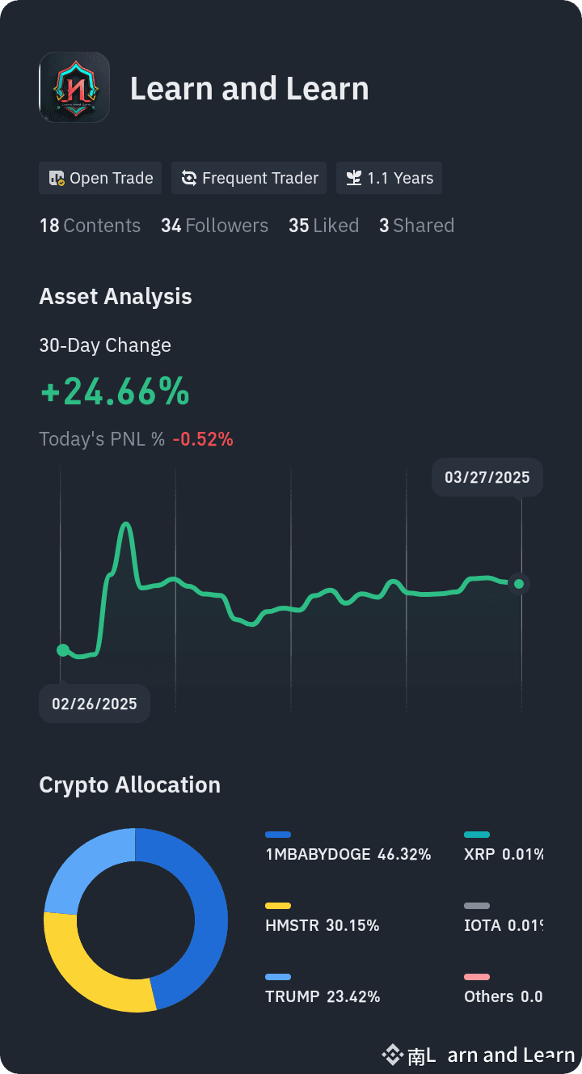Open the 35 Liked stat

point(323,226)
